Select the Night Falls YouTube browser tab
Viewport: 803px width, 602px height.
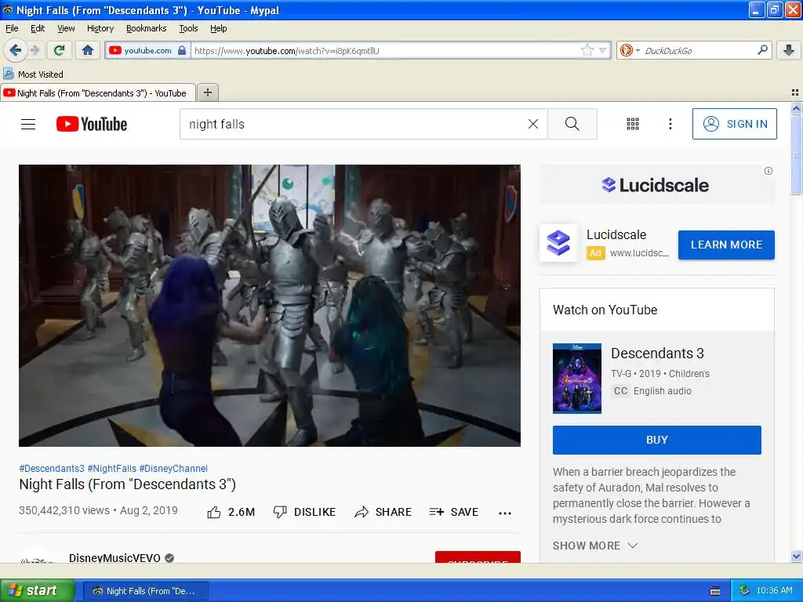97,92
